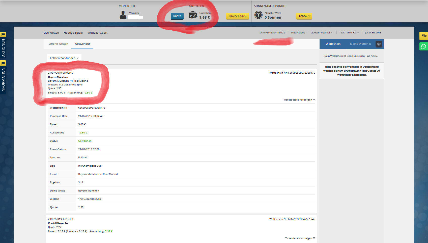Open the WhatsApp contact icon
Image resolution: width=428 pixels, height=243 pixels.
pos(423,46)
